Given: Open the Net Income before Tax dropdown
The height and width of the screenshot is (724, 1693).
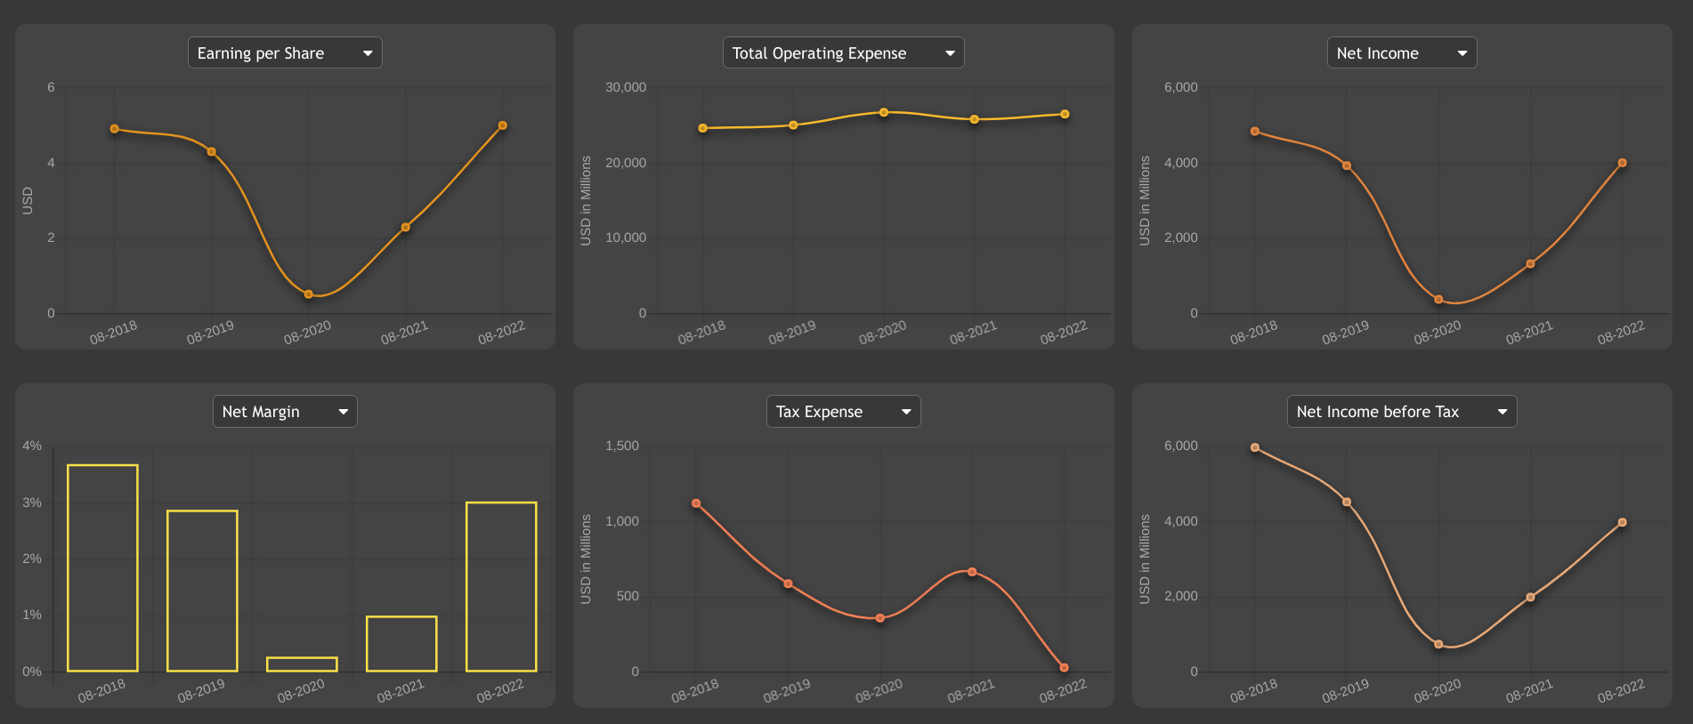Looking at the screenshot, I should pos(1401,412).
